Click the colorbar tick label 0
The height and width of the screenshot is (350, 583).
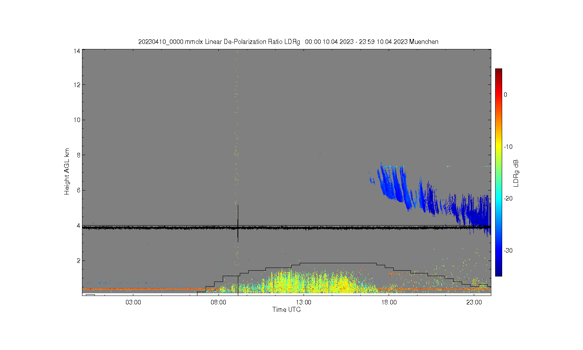click(x=505, y=94)
